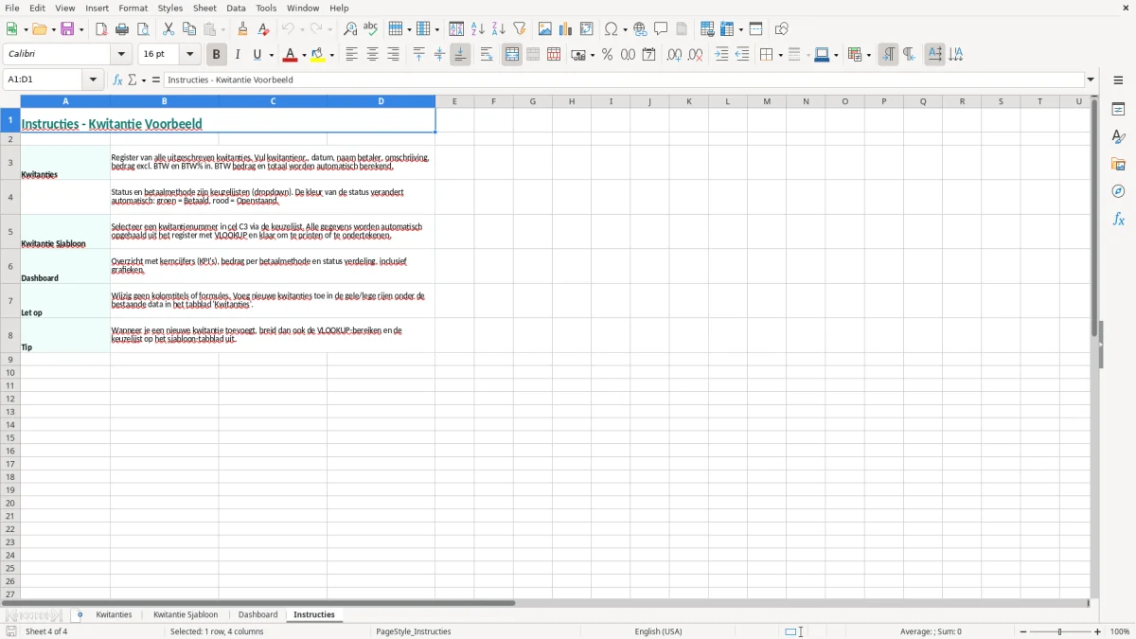The image size is (1136, 639).
Task: Click the Clone Formatting paintbrush icon
Action: [x=242, y=29]
